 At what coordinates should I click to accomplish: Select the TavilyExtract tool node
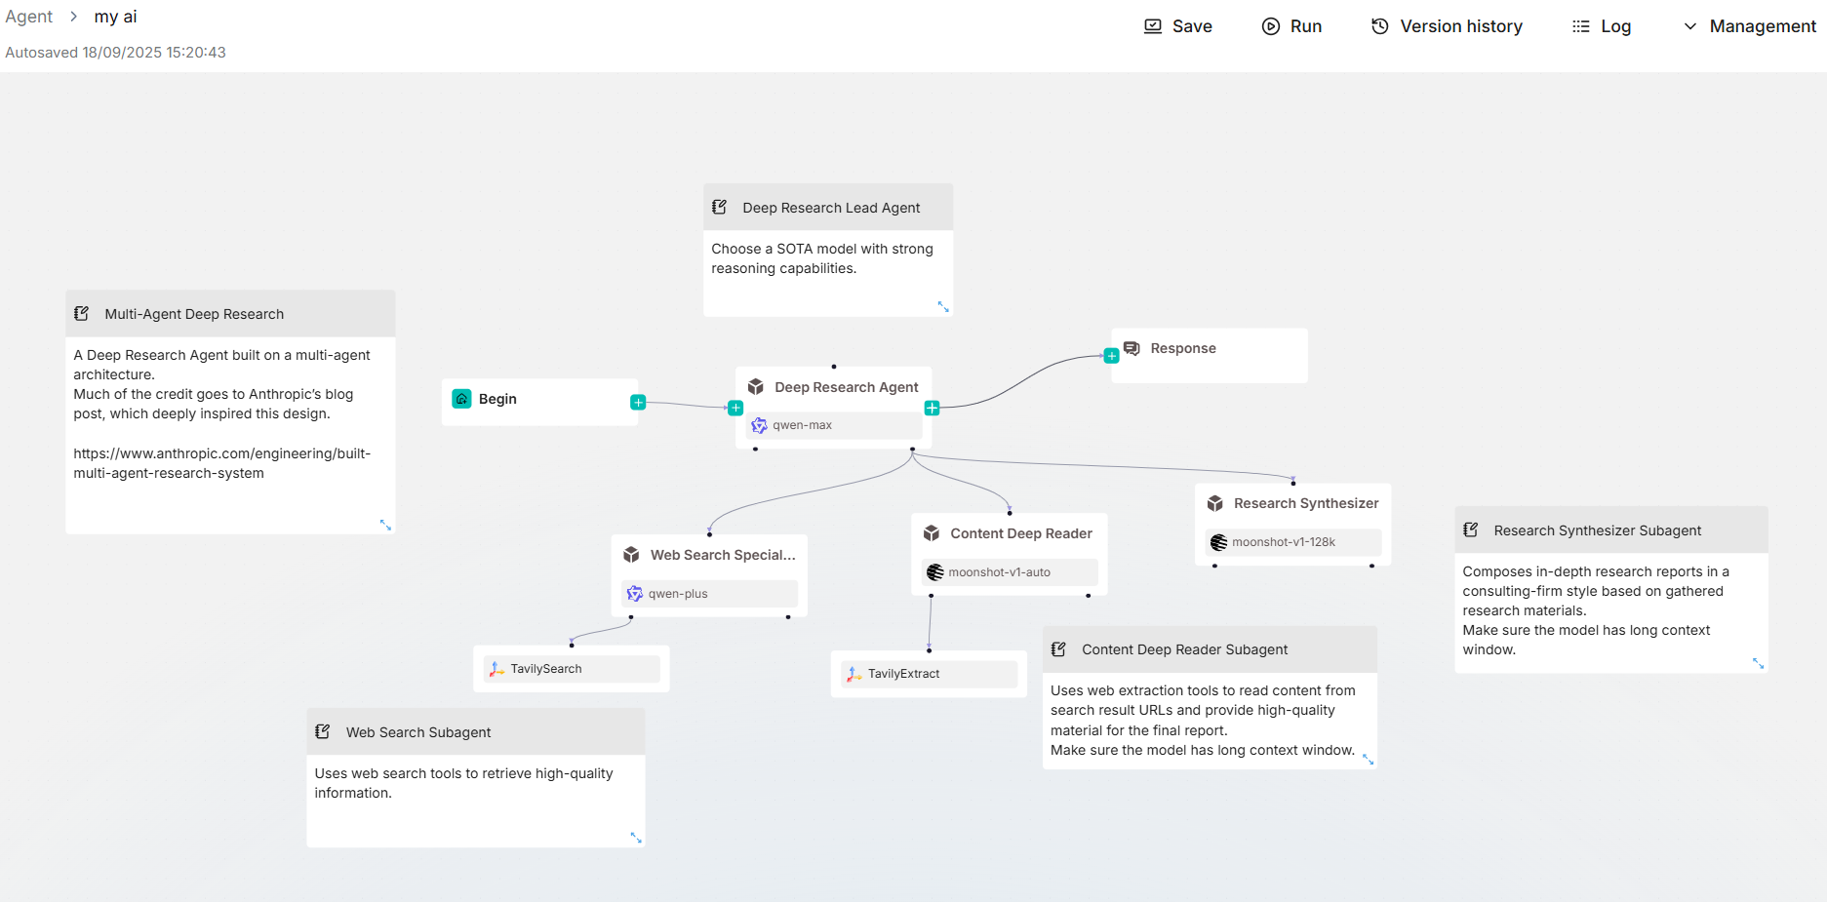pyautogui.click(x=929, y=674)
